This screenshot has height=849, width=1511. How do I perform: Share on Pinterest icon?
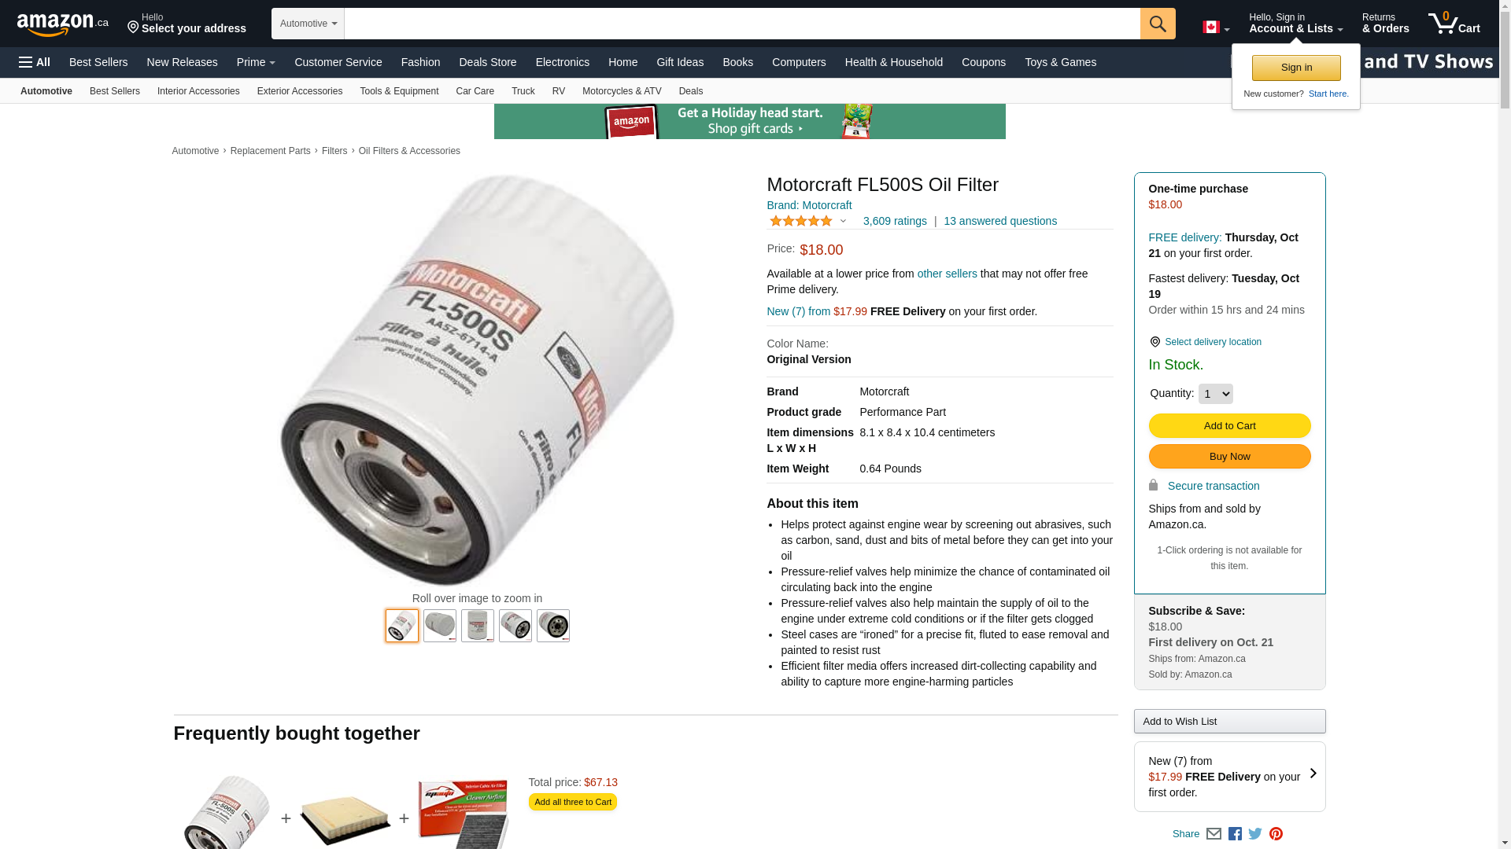(1276, 834)
